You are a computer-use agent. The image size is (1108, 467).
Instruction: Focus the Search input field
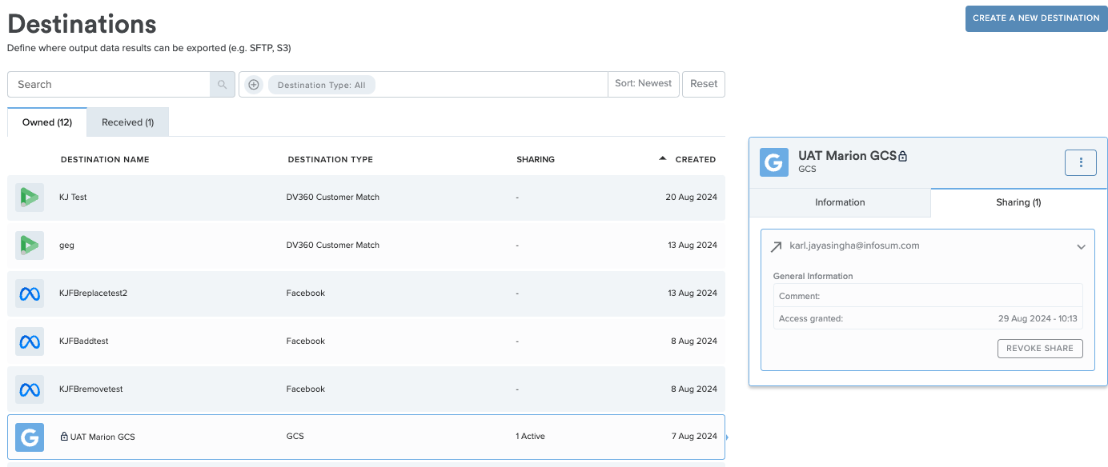(109, 84)
